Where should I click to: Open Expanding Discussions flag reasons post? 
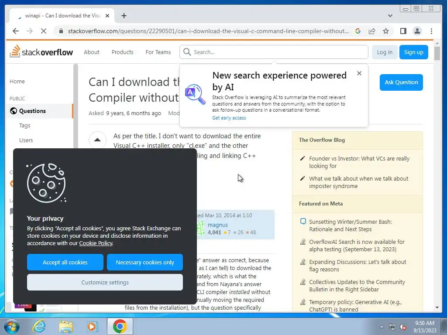[358, 266]
